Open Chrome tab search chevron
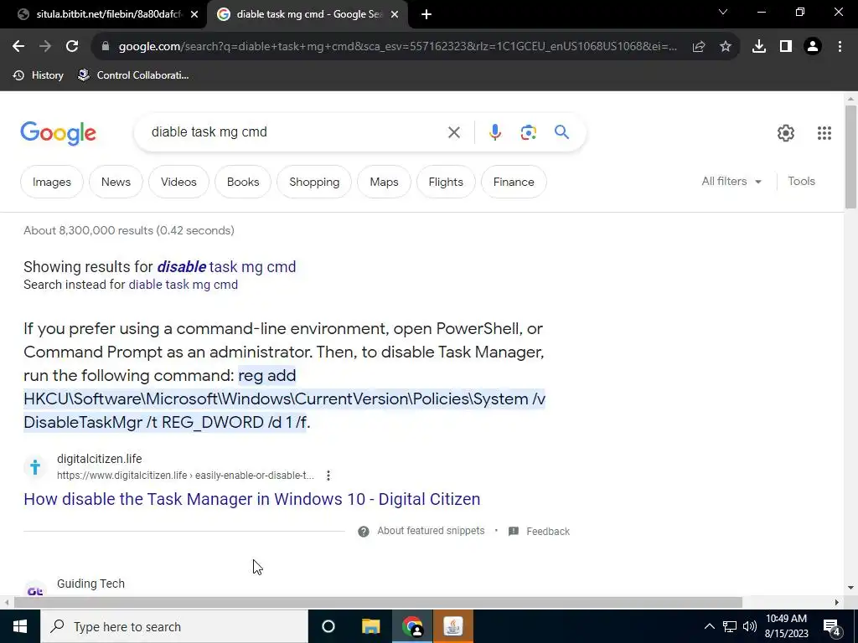The width and height of the screenshot is (858, 643). (723, 12)
